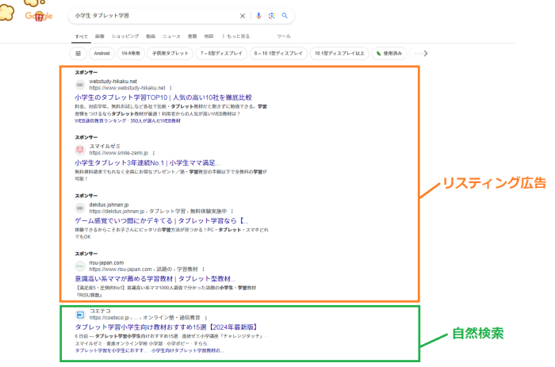Clear the search box with X icon
Image resolution: width=555 pixels, height=367 pixels.
[243, 16]
